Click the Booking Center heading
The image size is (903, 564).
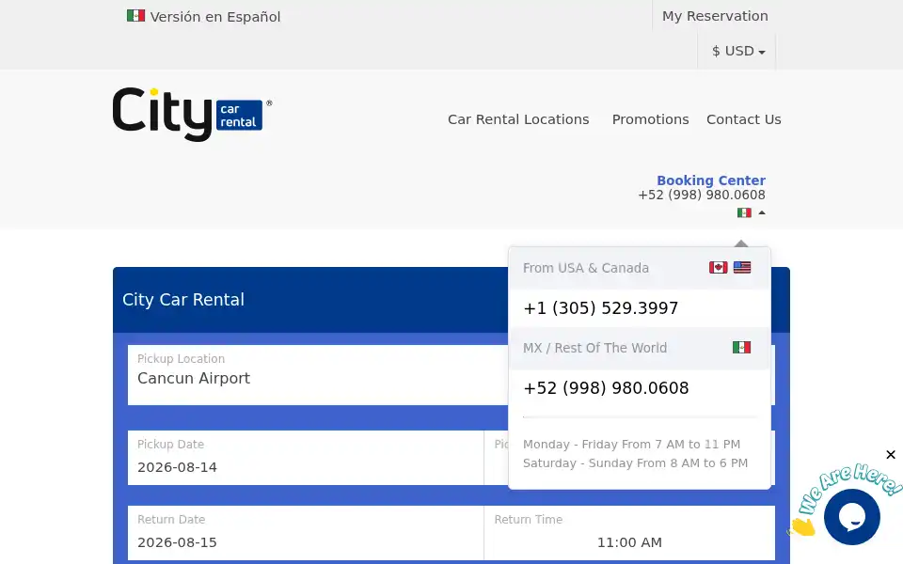[x=711, y=180]
